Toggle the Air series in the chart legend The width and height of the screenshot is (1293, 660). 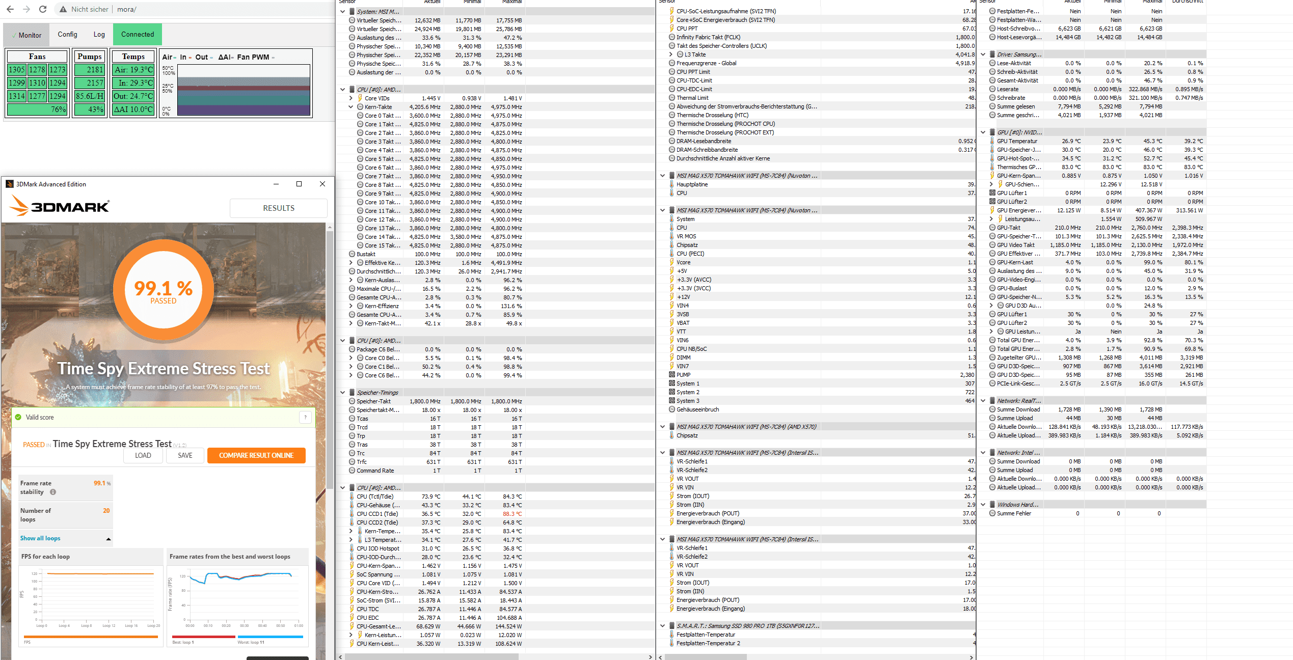click(x=169, y=57)
